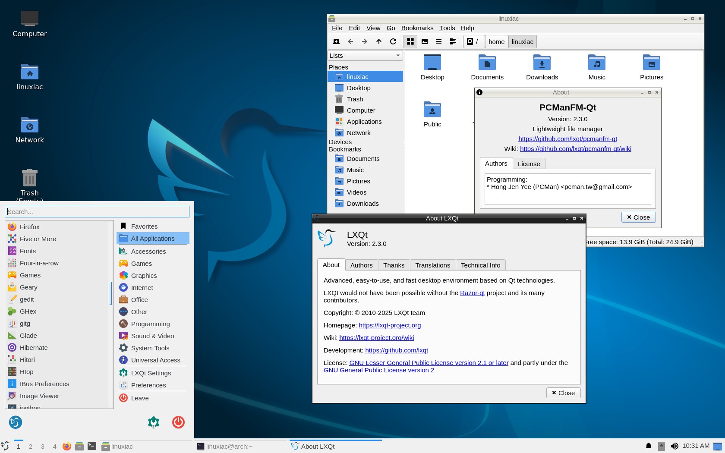Open the Lists dropdown in the sidebar
Image resolution: width=725 pixels, height=453 pixels.
coord(365,55)
